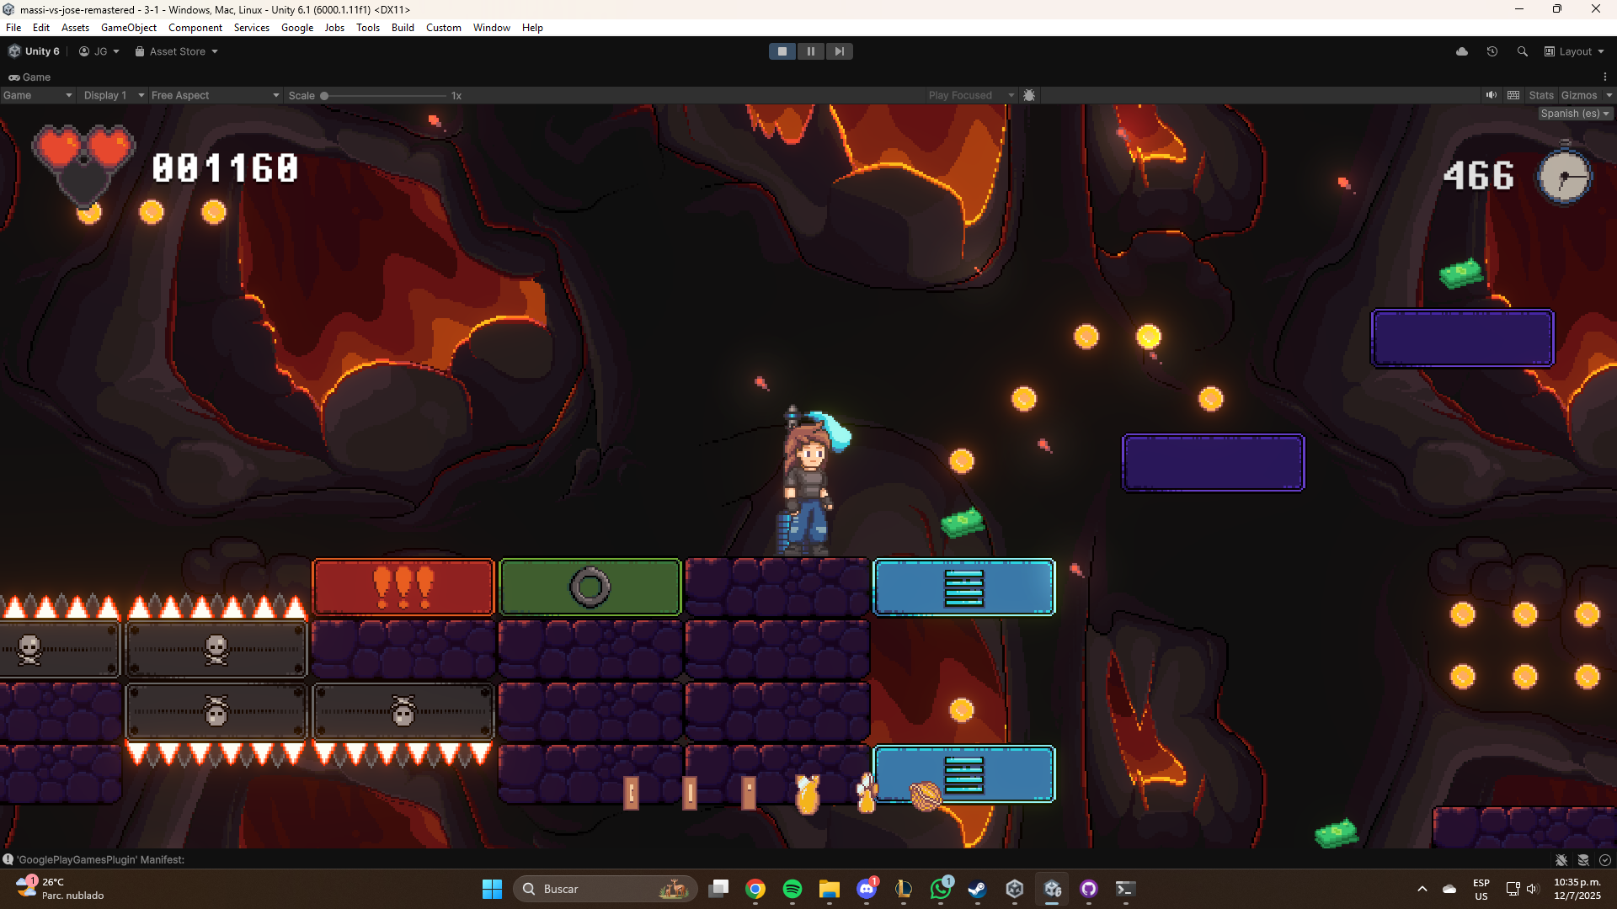Open the GameObject menu
The image size is (1617, 909).
coord(129,28)
